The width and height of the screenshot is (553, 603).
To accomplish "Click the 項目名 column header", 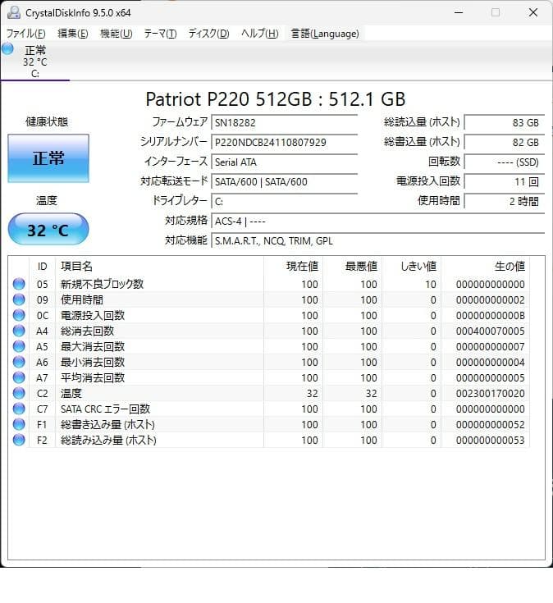I will click(160, 266).
